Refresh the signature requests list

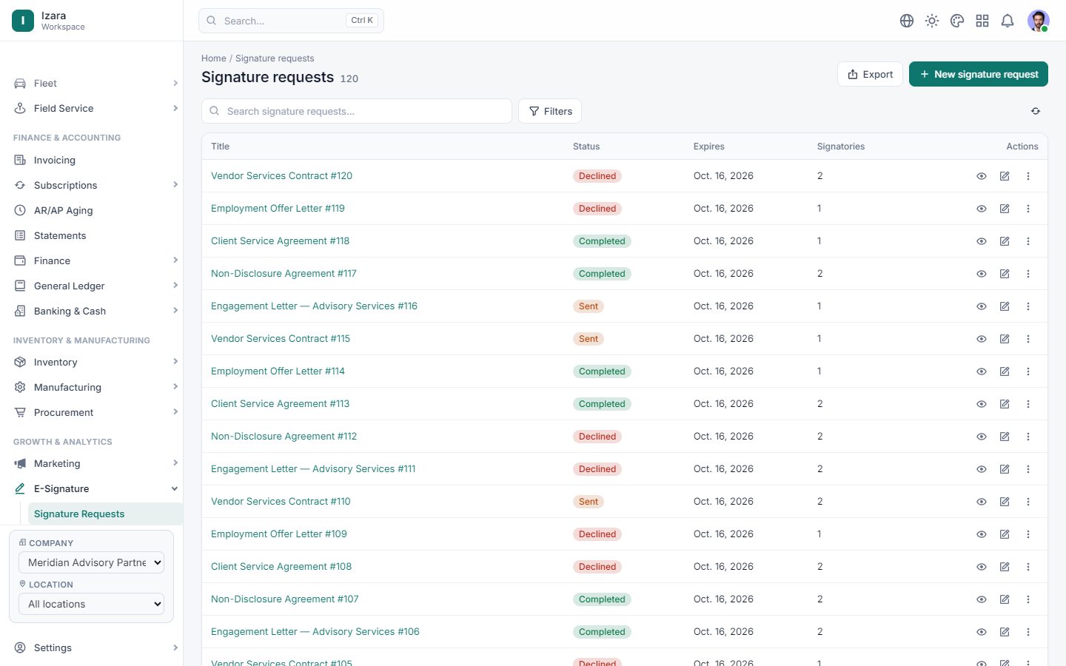pos(1036,111)
